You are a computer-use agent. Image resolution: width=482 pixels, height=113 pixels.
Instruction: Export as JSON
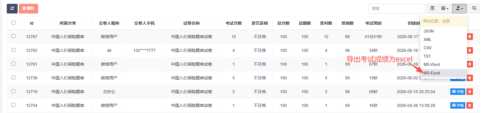click(x=443, y=31)
